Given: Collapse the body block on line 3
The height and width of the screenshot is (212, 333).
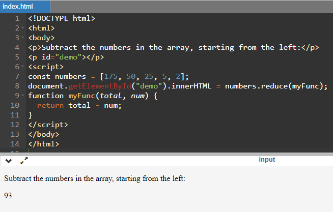Looking at the screenshot, I should [23, 38].
